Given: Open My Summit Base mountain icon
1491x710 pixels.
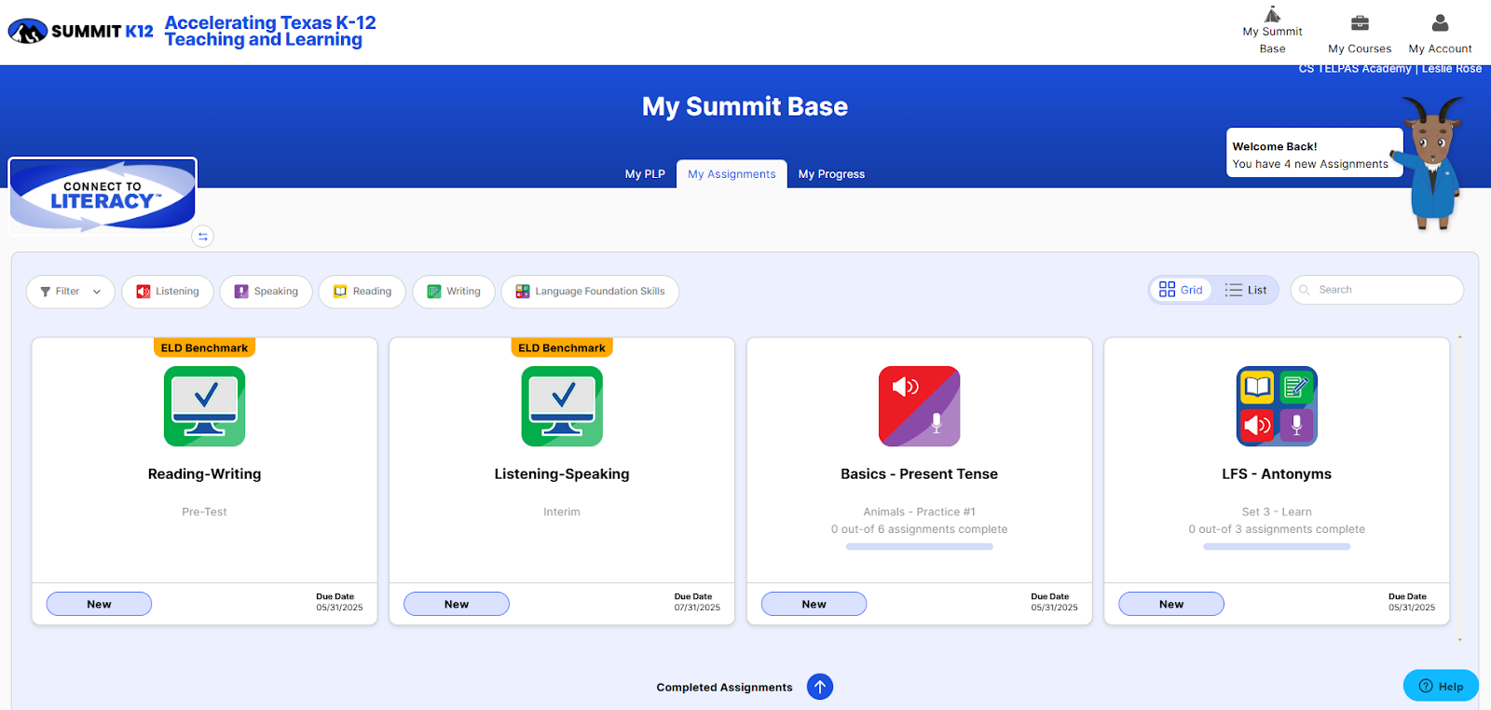Looking at the screenshot, I should click(1272, 15).
